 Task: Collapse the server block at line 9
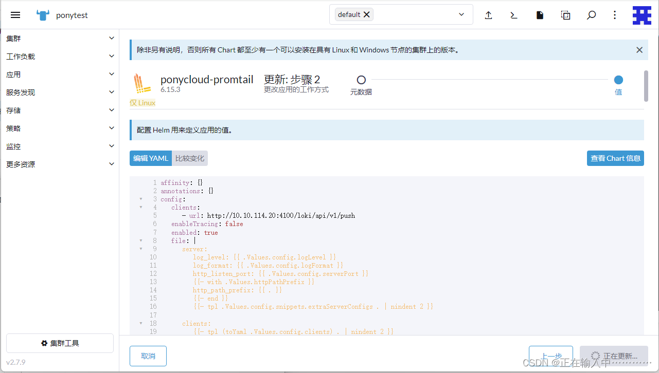tap(141, 249)
